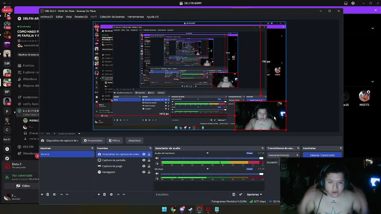The image size is (381, 214).
Task: Open source properties gear in Fuentes toolbar
Action: [111, 194]
